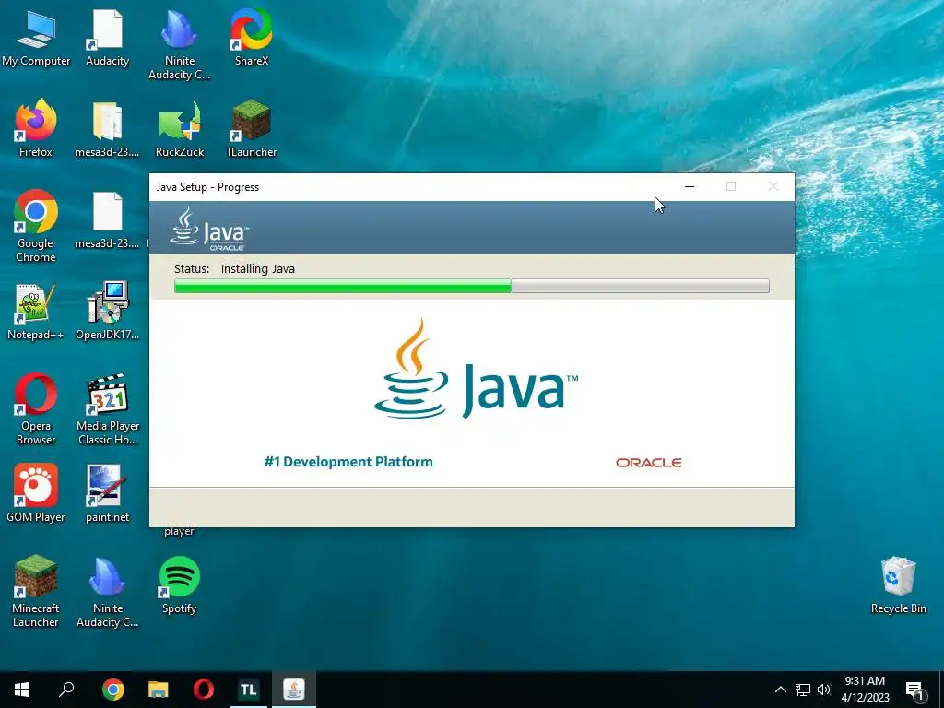Screen dimensions: 944x708
Task: Open the notification center icon
Action: pyautogui.click(x=914, y=690)
